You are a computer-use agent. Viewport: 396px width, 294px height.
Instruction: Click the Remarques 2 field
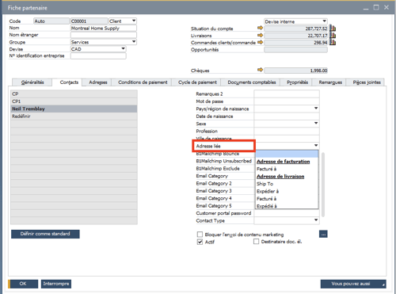[287, 94]
